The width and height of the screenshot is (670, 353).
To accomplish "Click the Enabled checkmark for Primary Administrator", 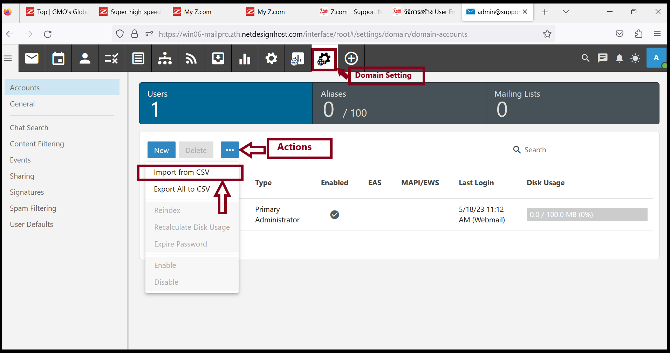I will click(335, 214).
